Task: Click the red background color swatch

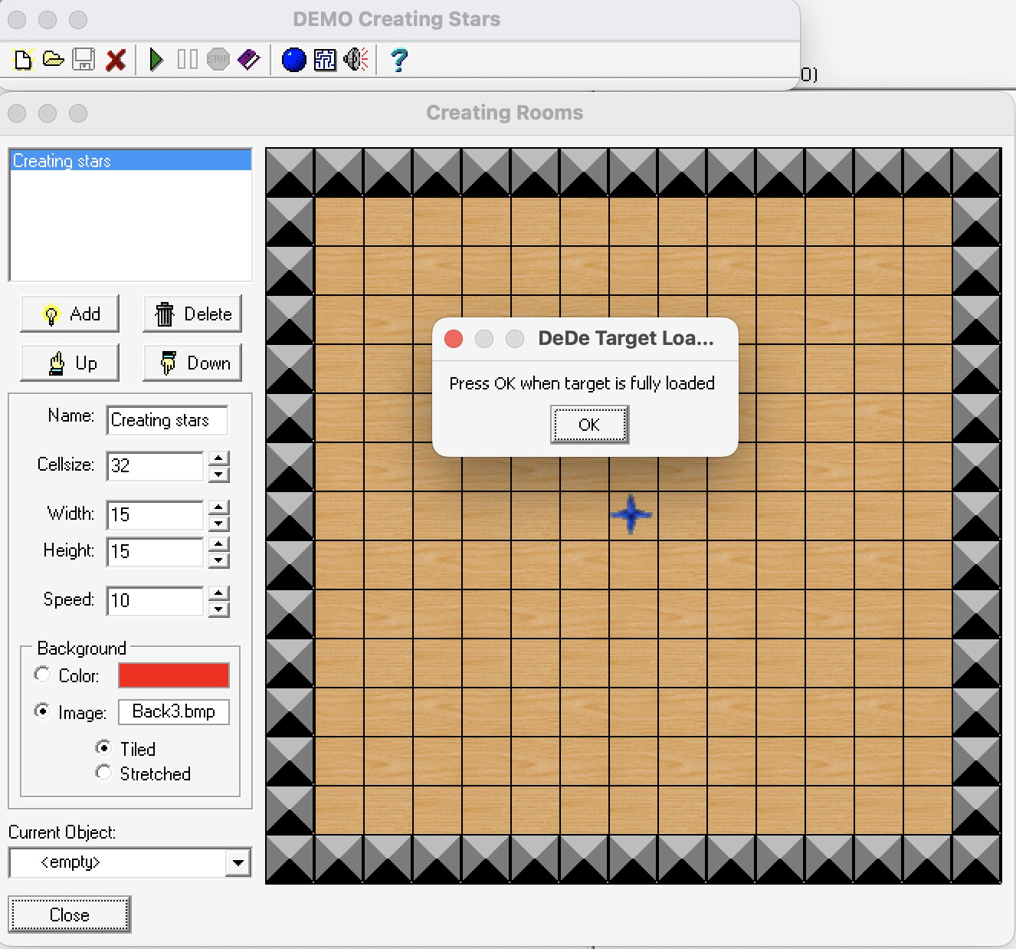Action: [x=174, y=675]
